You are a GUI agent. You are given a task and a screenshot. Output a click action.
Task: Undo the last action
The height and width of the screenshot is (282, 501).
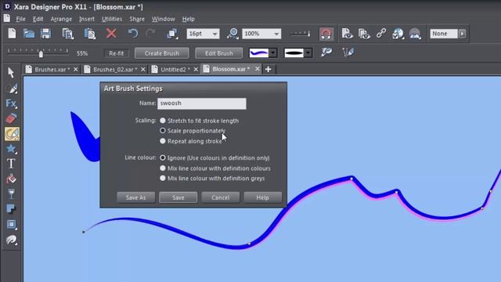tap(133, 33)
